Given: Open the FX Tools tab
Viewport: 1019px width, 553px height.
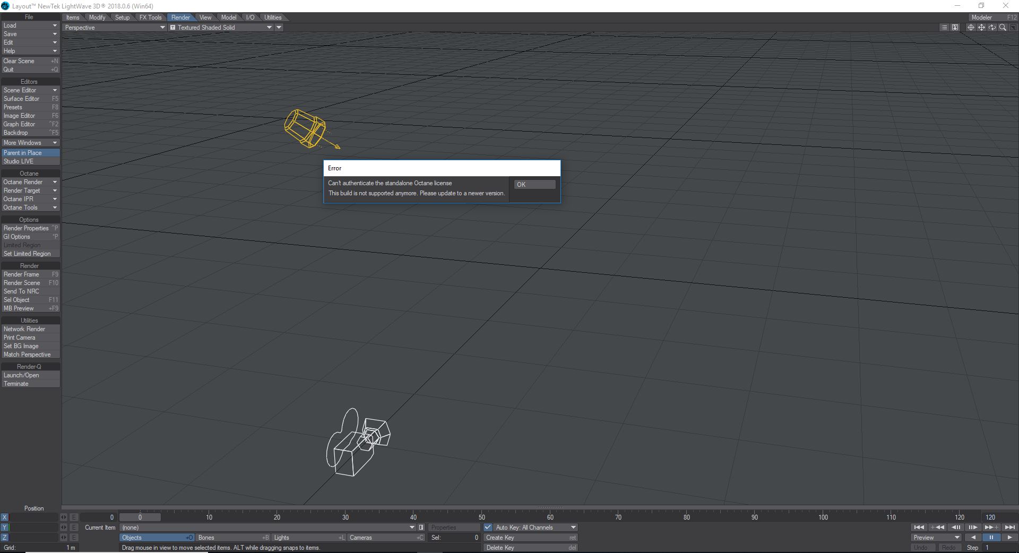Looking at the screenshot, I should (x=151, y=18).
